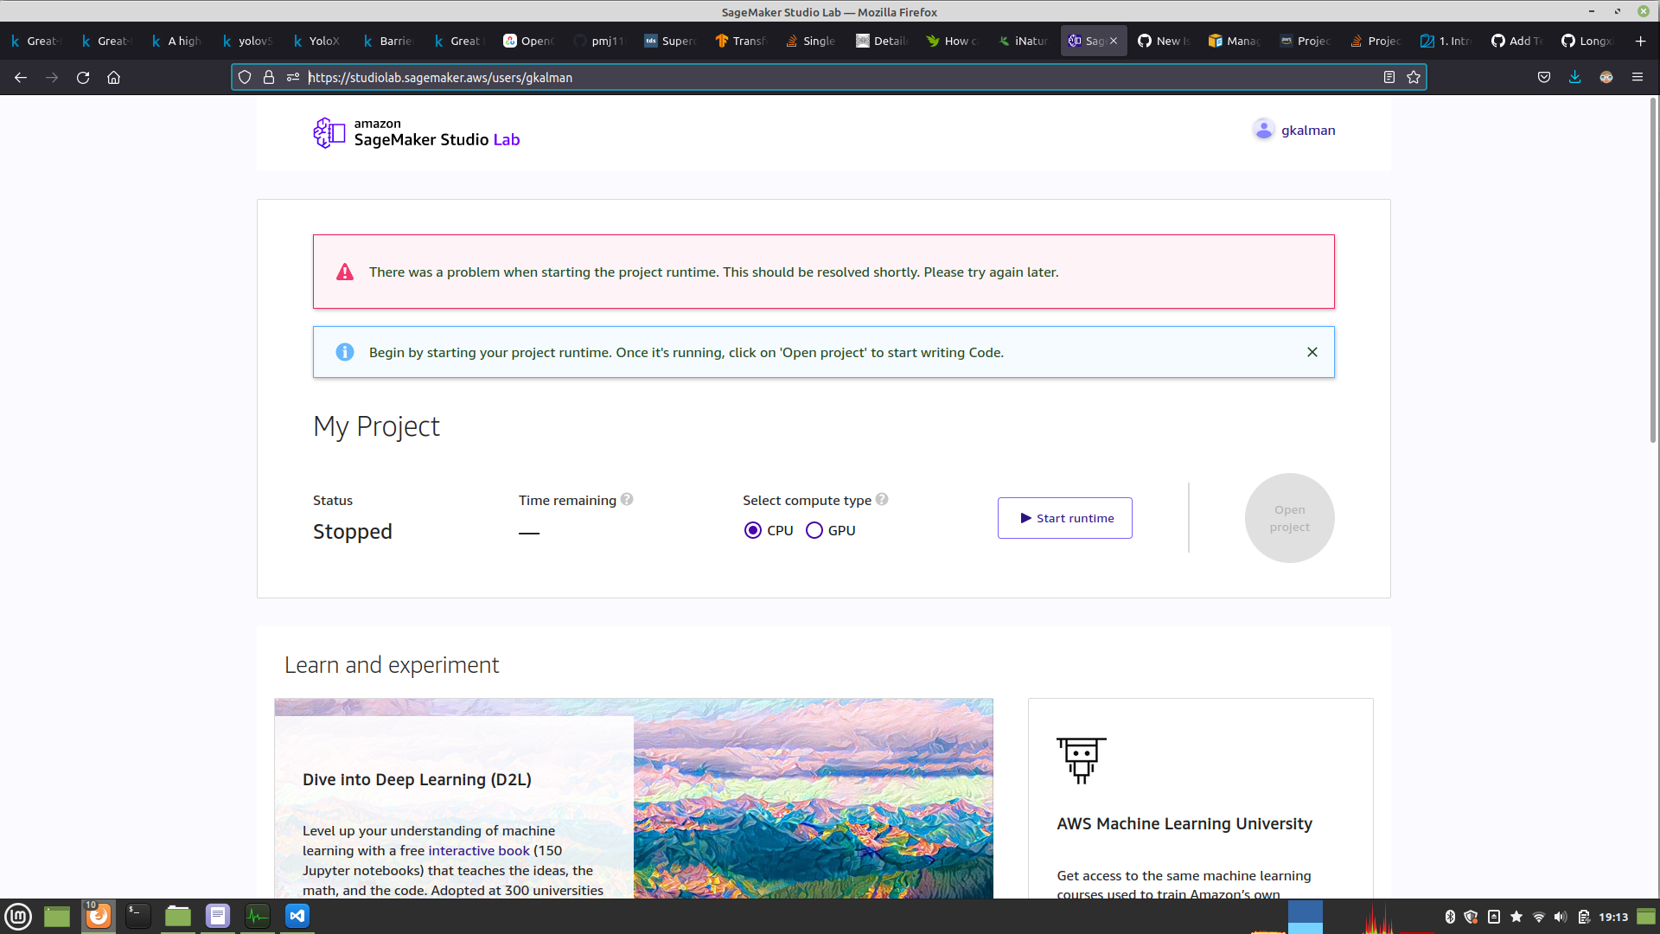Click the gkalman user avatar icon
Image resolution: width=1660 pixels, height=934 pixels.
click(1263, 130)
